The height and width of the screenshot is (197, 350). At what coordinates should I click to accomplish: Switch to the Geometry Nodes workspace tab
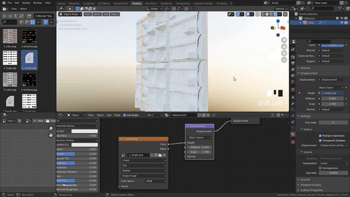[x=203, y=3]
